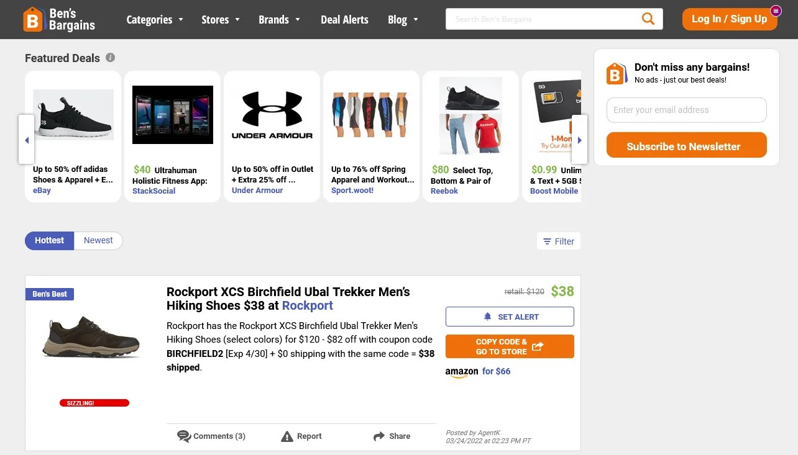Advance the carousel with the right arrow

579,140
